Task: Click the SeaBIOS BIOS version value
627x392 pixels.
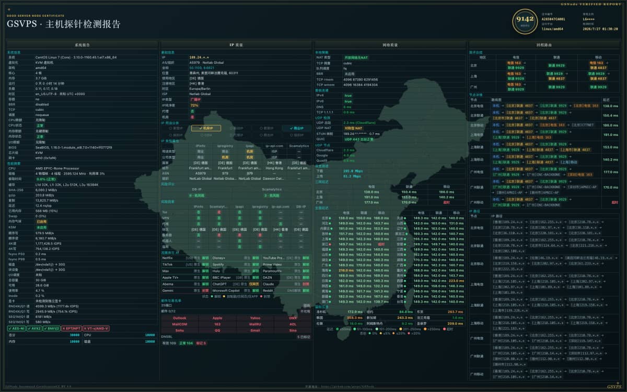Action: click(x=74, y=147)
